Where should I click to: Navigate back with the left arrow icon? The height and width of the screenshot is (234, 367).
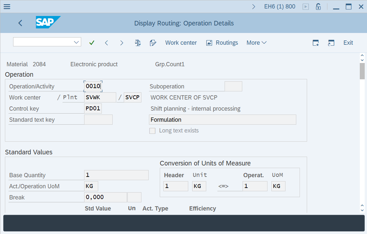pyautogui.click(x=20, y=23)
